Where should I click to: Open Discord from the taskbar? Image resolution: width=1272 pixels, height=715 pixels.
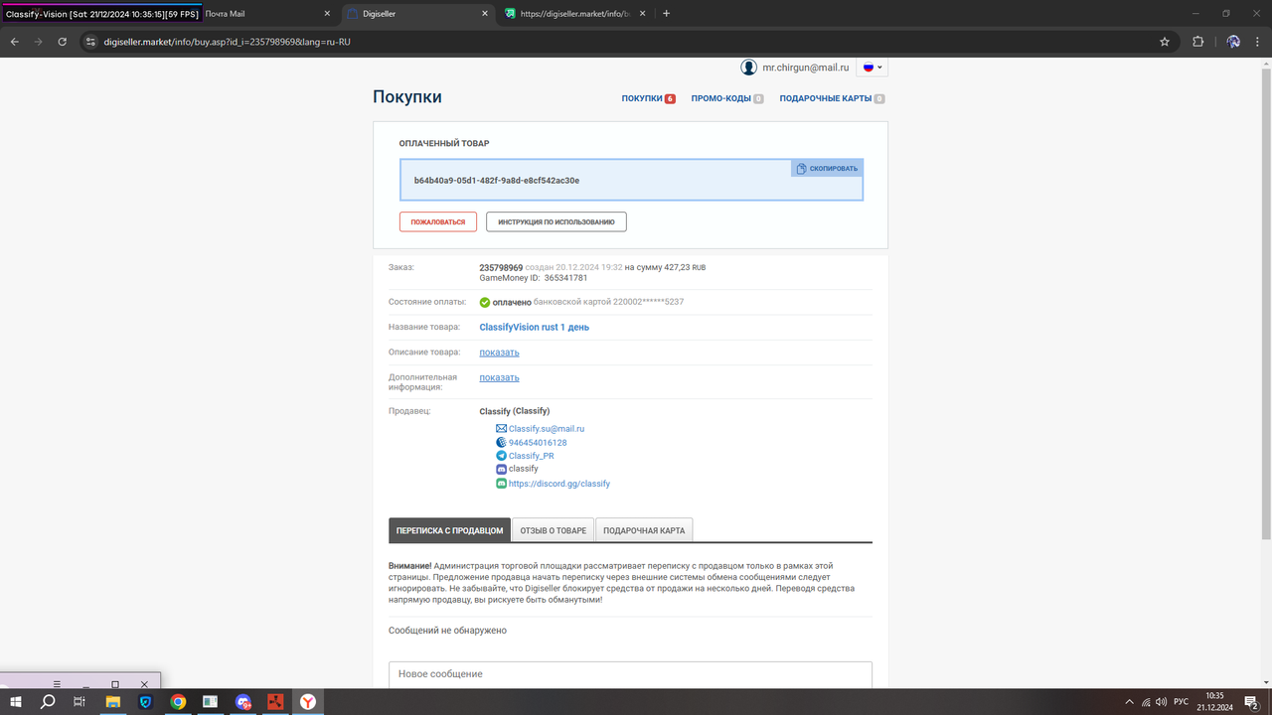coord(243,702)
